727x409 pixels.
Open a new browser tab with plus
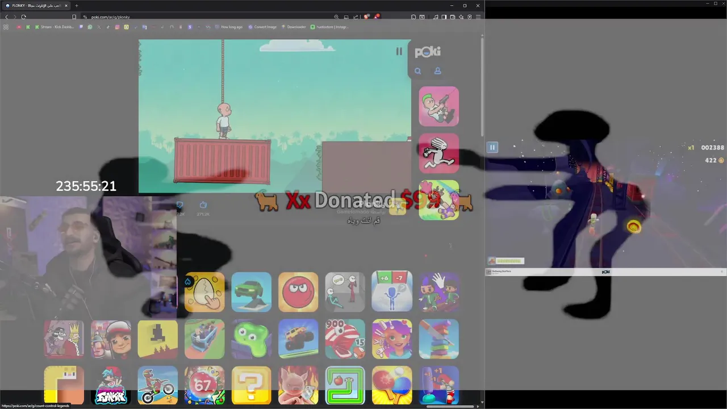pos(77,6)
